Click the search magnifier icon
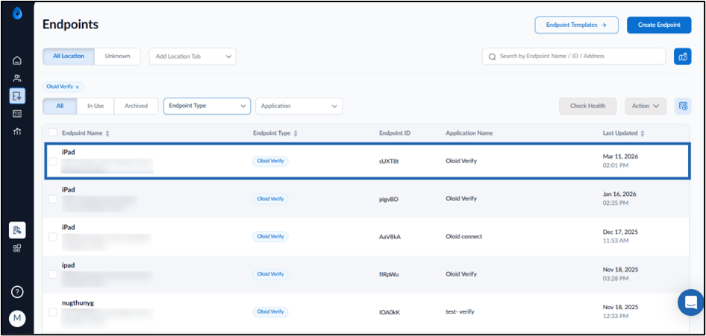 tap(492, 57)
